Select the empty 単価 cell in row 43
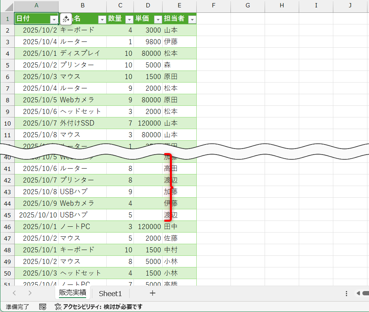Screen dimensions: 369x312 [148, 192]
